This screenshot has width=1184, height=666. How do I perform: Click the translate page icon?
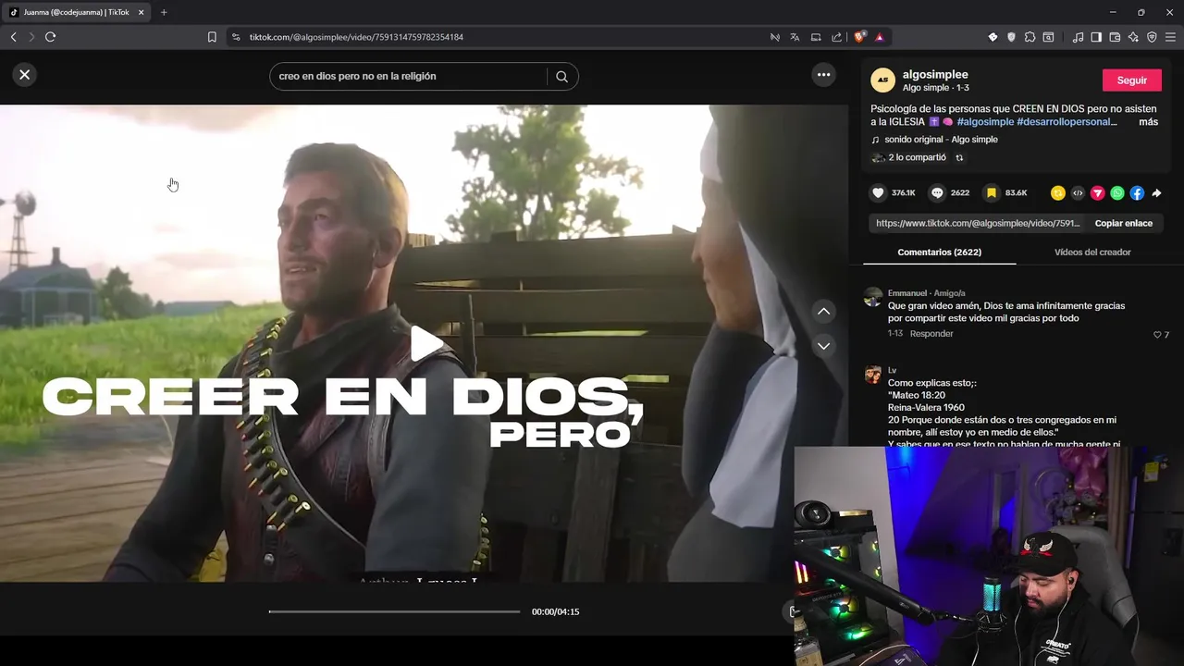(795, 37)
